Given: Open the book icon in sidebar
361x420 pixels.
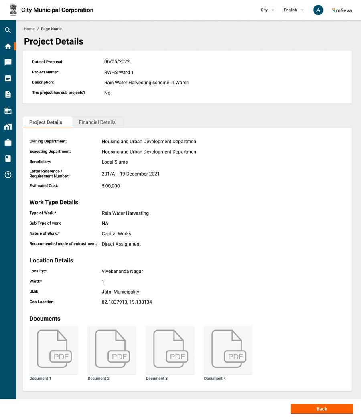Looking at the screenshot, I should coord(8,158).
